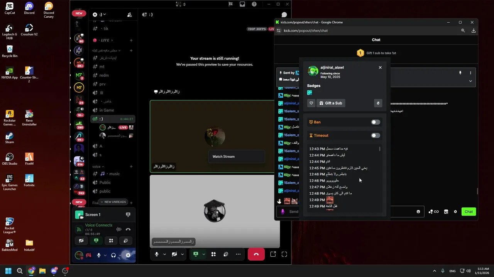
Task: Expand microphone options arrow in call controls
Action: click(164, 254)
